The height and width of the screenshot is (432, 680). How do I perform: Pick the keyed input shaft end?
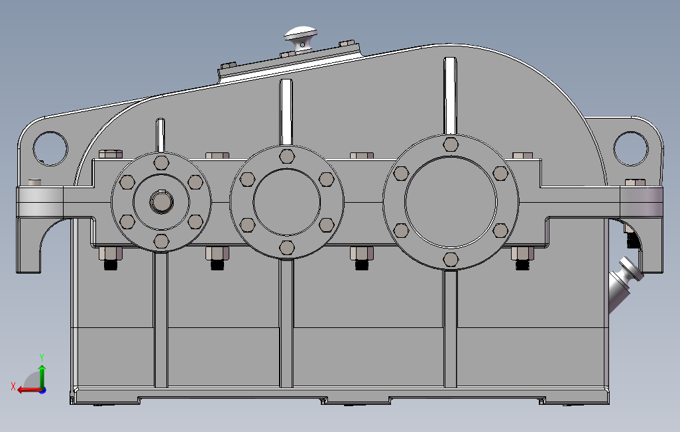tap(161, 201)
